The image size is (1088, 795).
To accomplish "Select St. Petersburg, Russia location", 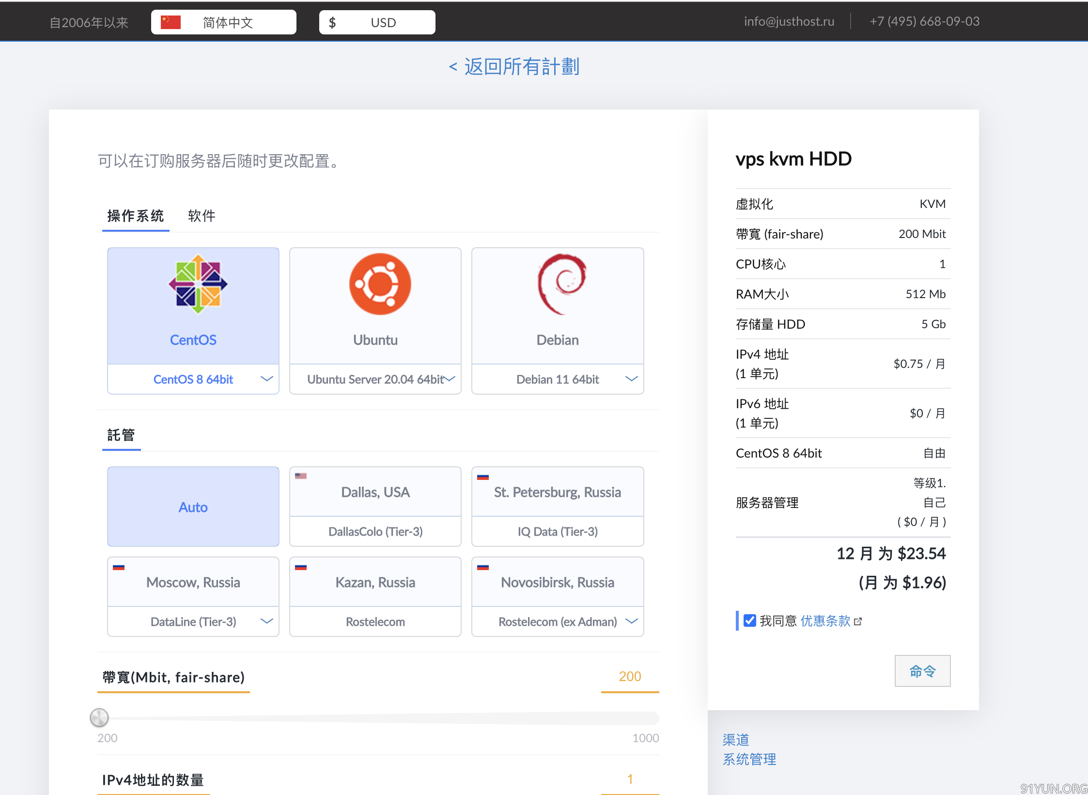I will pos(558,492).
